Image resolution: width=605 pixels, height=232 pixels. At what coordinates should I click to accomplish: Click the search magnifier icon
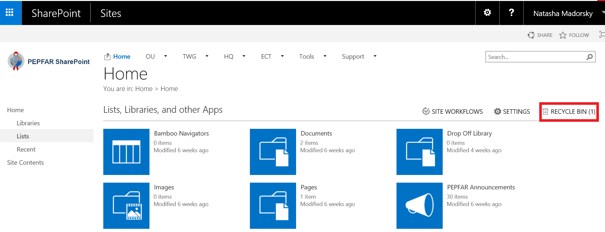click(x=590, y=57)
